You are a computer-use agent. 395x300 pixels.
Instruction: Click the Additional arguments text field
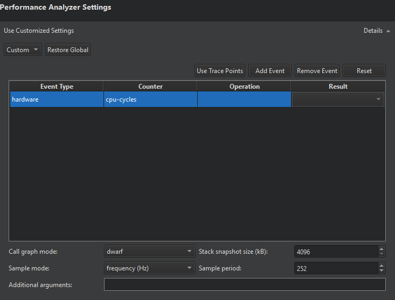tap(245, 284)
